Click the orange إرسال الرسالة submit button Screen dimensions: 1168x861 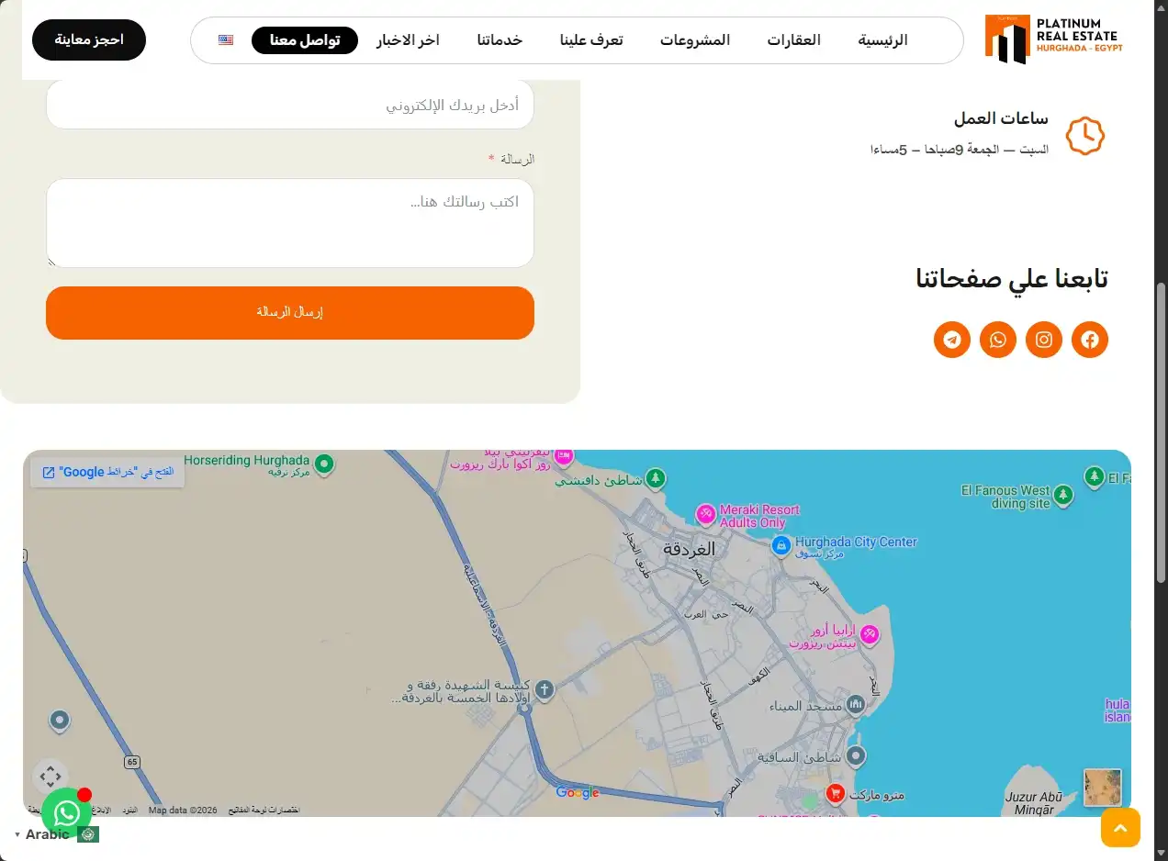[x=290, y=312]
